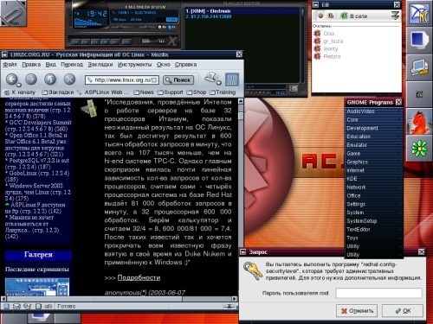Open the 'В сети' status dropdown
Image resolution: width=433 pixels, height=324 pixels.
coord(395,16)
